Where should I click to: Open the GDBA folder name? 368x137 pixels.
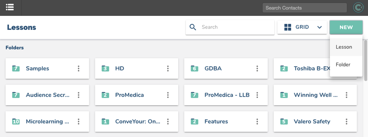click(x=213, y=69)
